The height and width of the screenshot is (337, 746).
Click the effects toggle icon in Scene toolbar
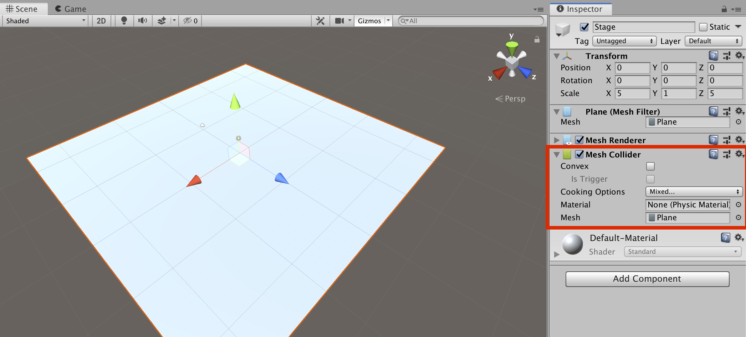pyautogui.click(x=162, y=20)
